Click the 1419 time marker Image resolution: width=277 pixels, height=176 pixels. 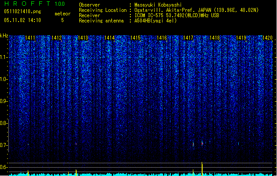[x=241, y=38]
